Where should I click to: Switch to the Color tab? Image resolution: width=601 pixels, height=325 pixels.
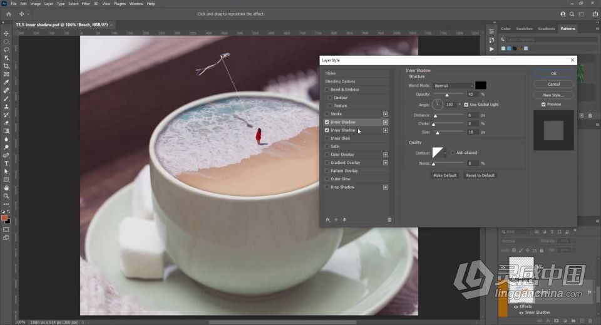pos(506,29)
